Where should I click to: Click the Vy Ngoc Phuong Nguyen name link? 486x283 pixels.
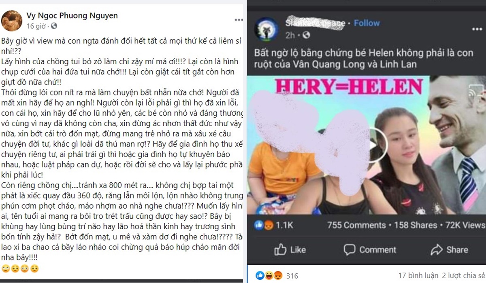[72, 16]
